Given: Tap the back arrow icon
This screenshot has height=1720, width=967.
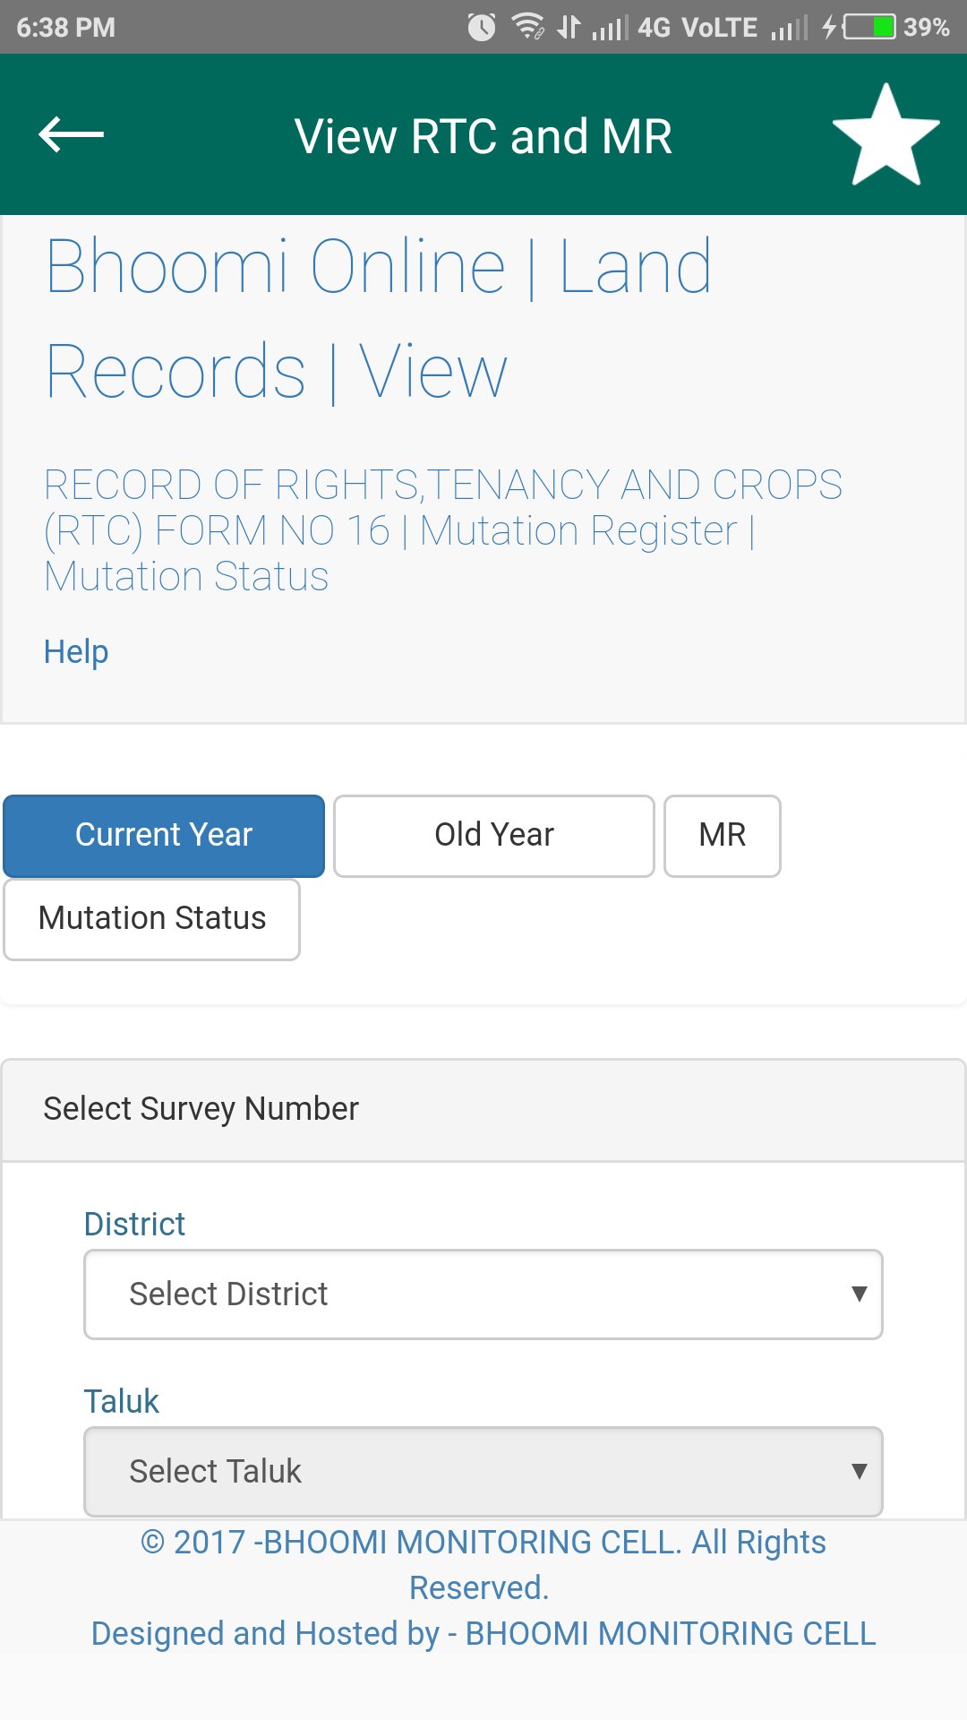Looking at the screenshot, I should pyautogui.click(x=72, y=134).
